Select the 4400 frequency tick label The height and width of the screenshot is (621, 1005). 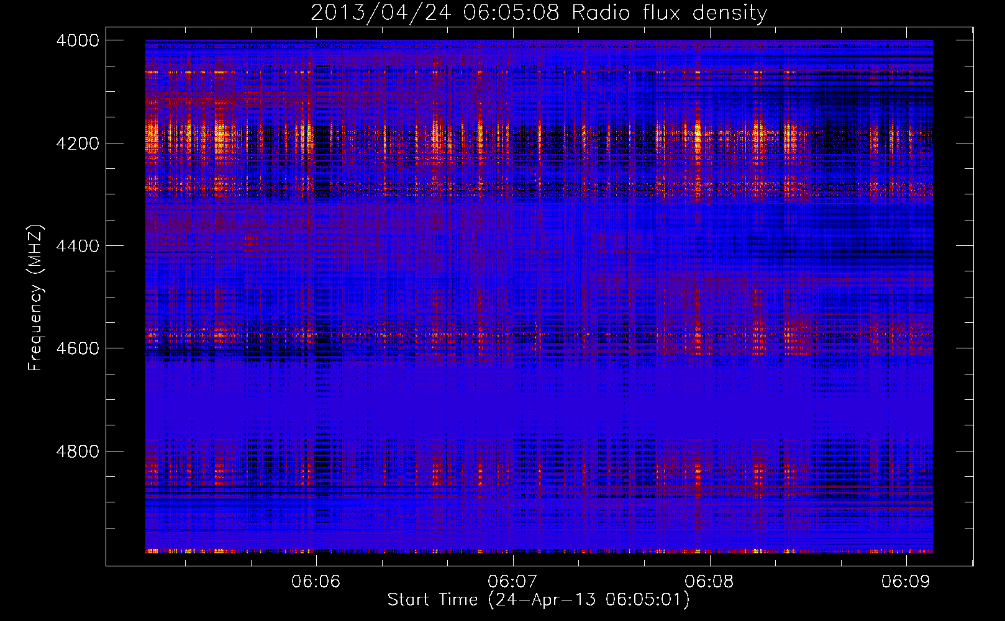[78, 246]
